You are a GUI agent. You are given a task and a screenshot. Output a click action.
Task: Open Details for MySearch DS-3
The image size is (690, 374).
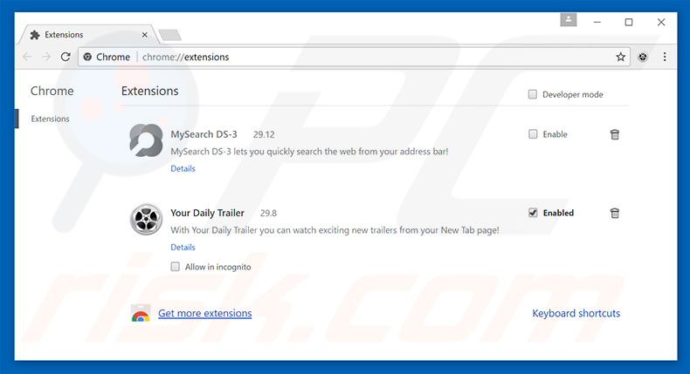point(183,168)
